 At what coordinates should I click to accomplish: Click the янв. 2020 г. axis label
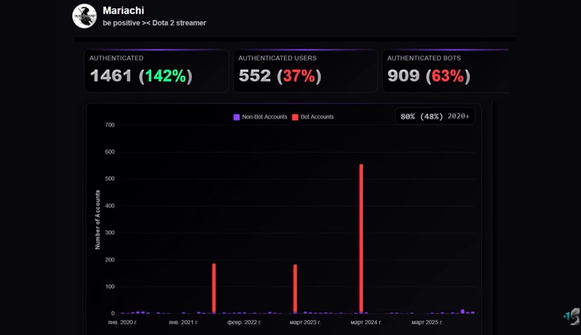[123, 322]
